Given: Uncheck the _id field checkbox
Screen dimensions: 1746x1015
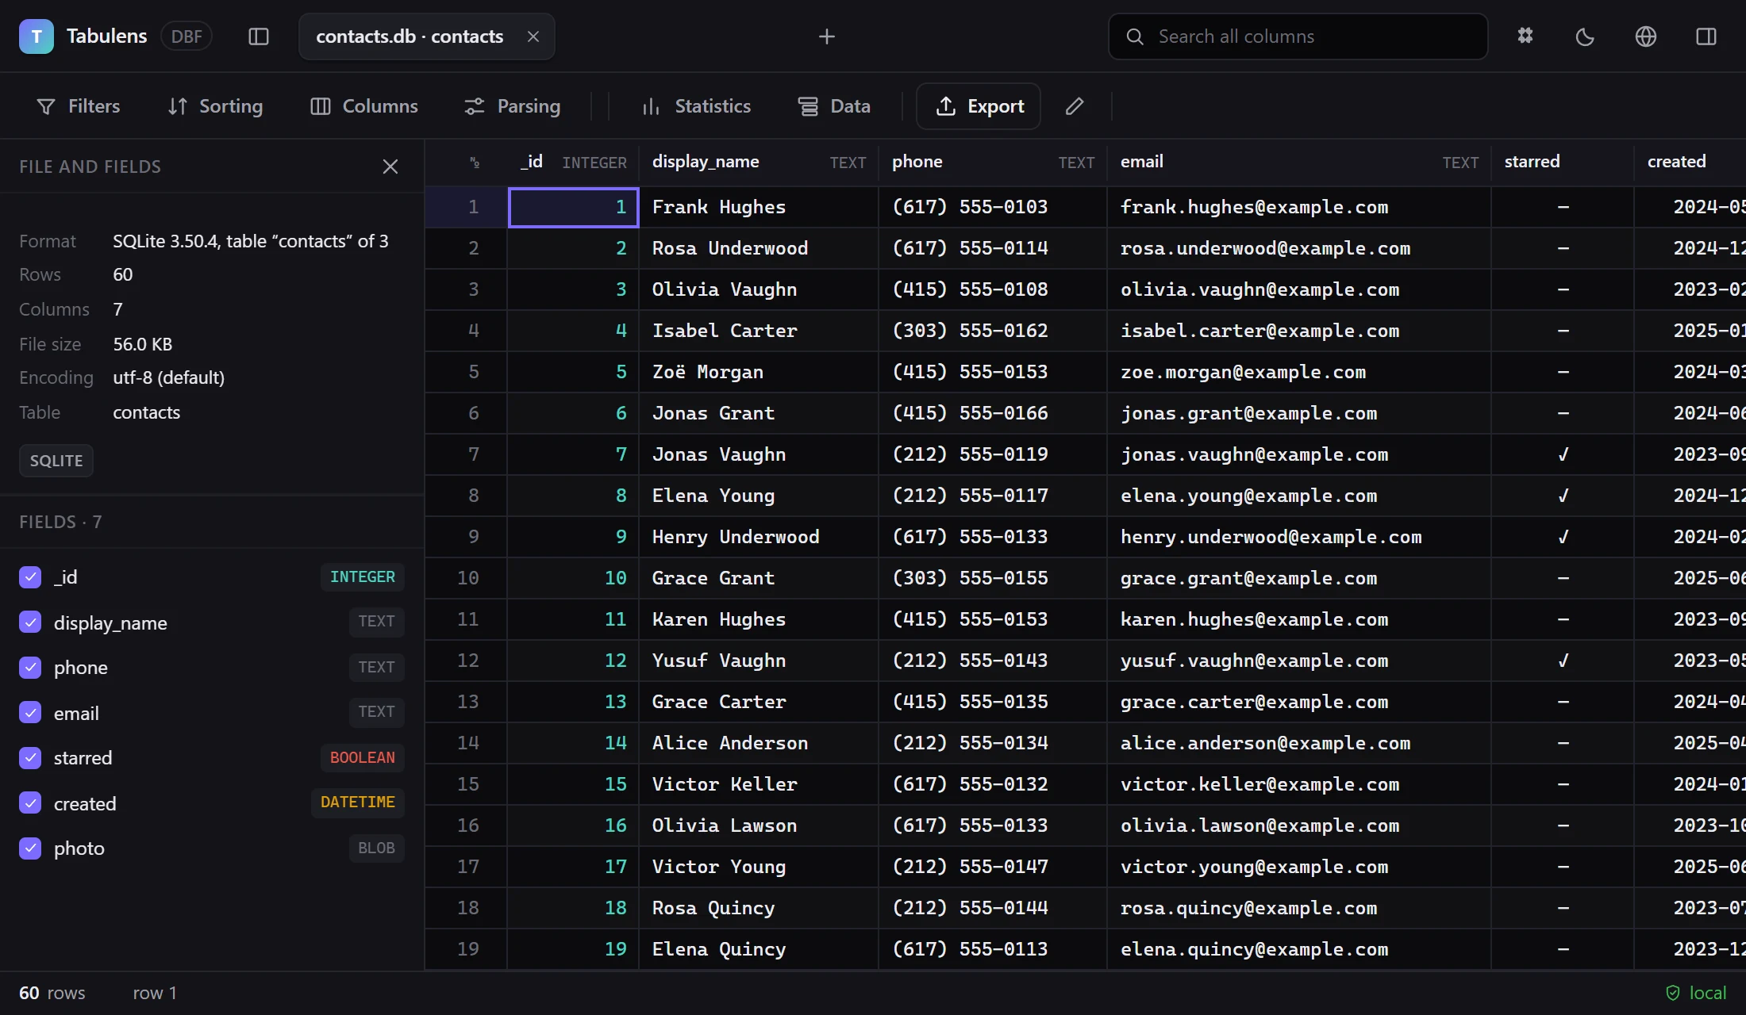Looking at the screenshot, I should pyautogui.click(x=30, y=577).
